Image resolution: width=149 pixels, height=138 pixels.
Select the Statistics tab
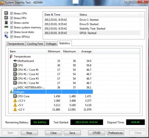click(64, 43)
